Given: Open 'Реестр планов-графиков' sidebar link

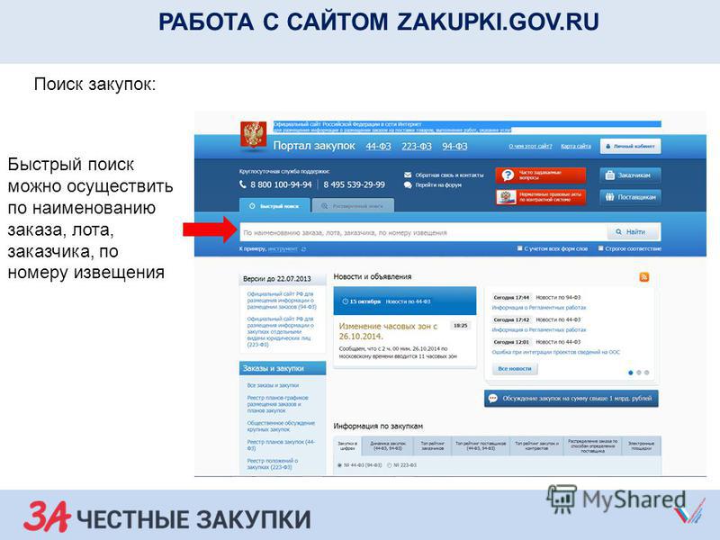Looking at the screenshot, I should 277,404.
